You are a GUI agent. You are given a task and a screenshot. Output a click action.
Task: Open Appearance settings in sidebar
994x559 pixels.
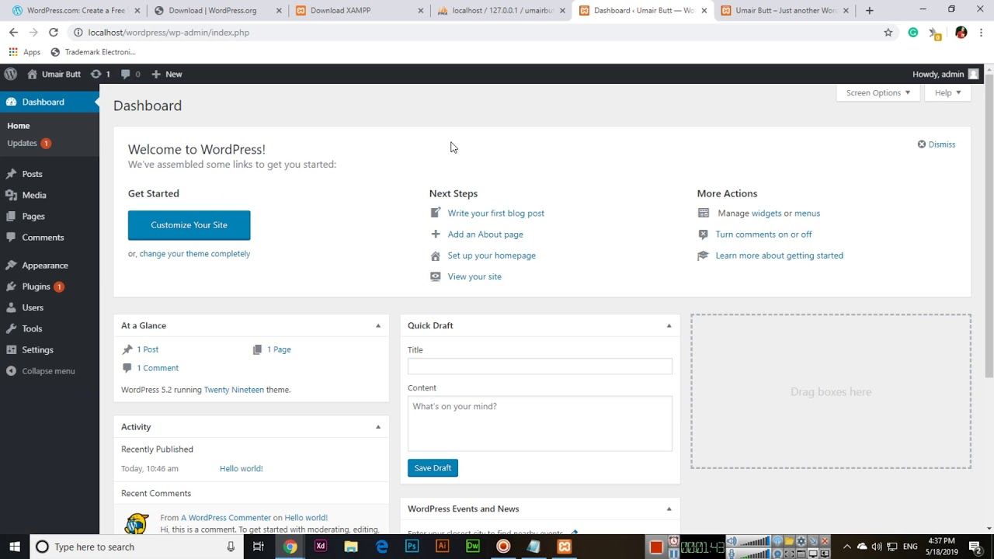click(x=45, y=266)
